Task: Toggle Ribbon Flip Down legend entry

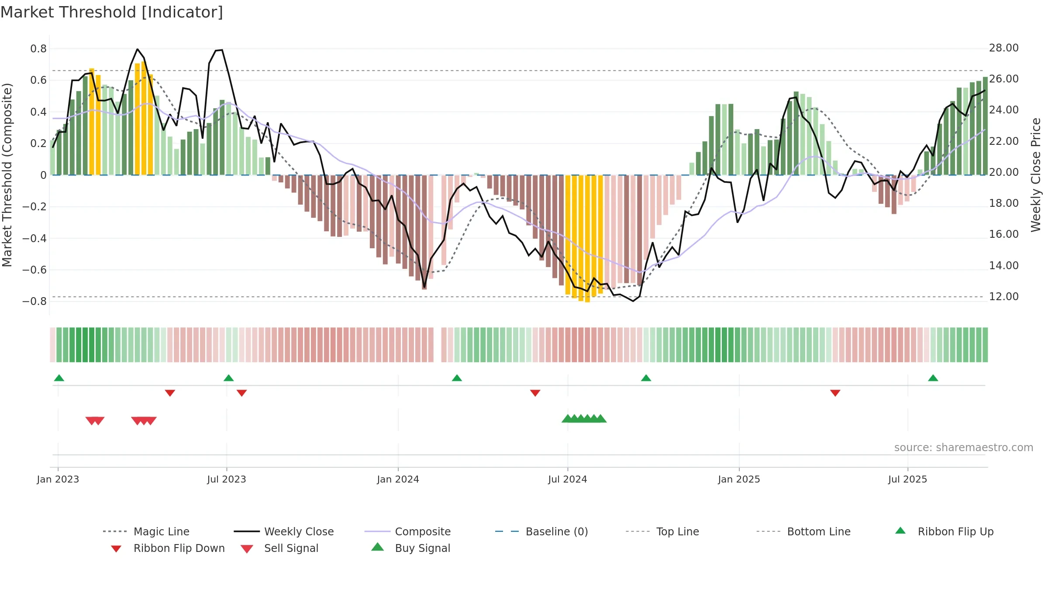Action: coord(167,548)
